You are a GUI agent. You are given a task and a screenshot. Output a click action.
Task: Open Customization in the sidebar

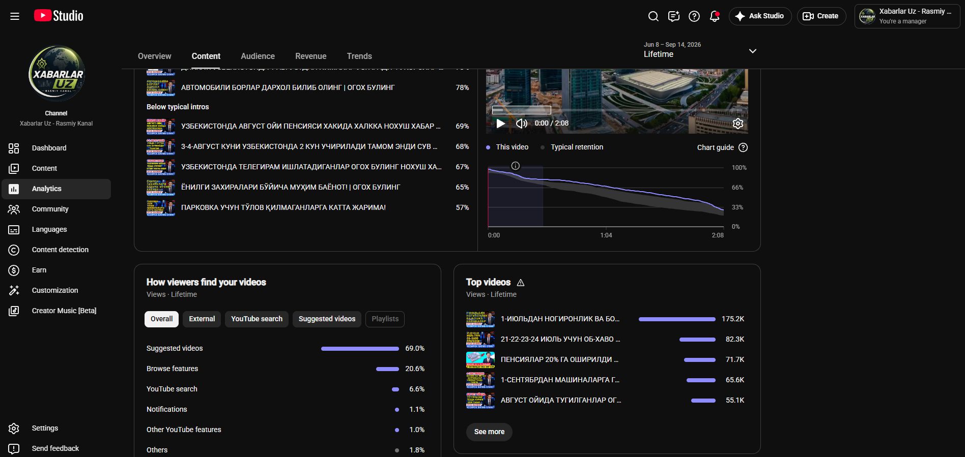[56, 290]
